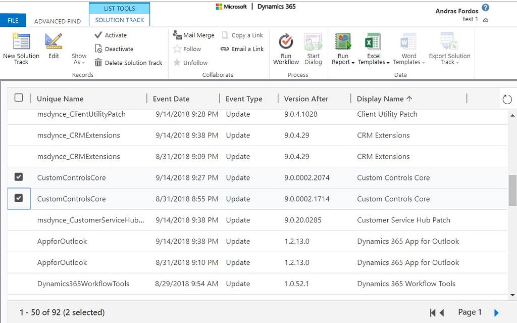Uncheck CustomControlsCore 9/14/2018 row checkbox

point(19,177)
